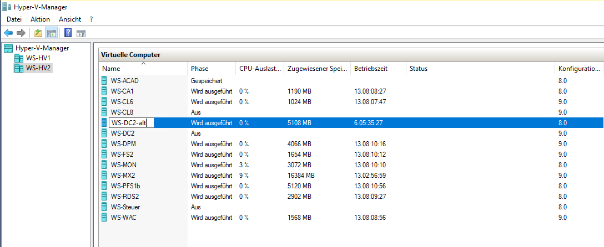
Task: Click the 5120 MB memory value
Action: (299, 186)
